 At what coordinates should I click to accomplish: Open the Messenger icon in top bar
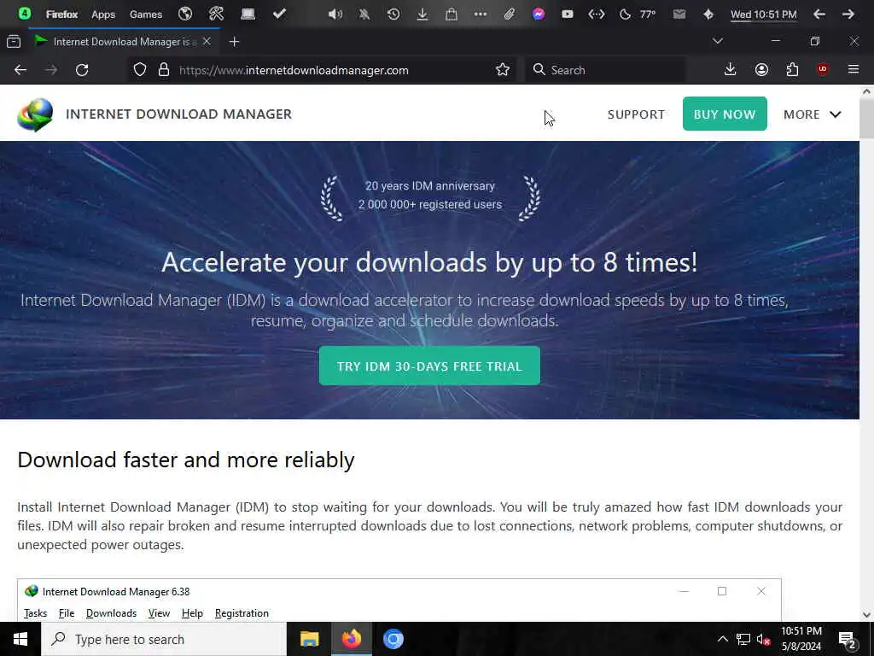coord(539,14)
